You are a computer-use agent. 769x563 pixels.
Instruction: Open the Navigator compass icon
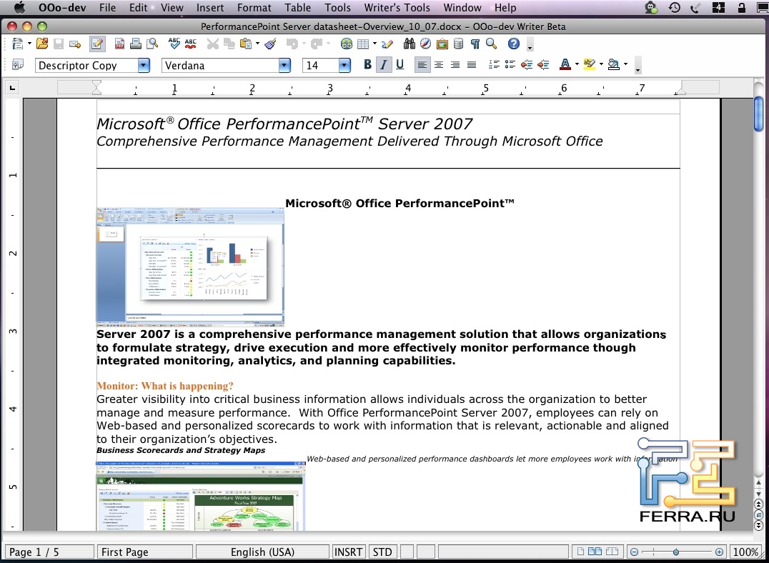pyautogui.click(x=426, y=44)
